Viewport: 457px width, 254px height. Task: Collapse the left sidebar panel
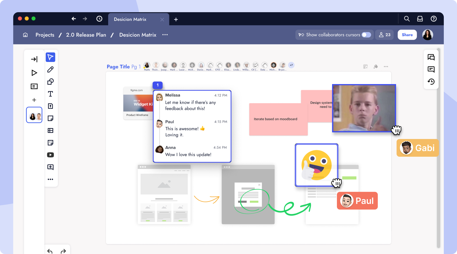34,59
